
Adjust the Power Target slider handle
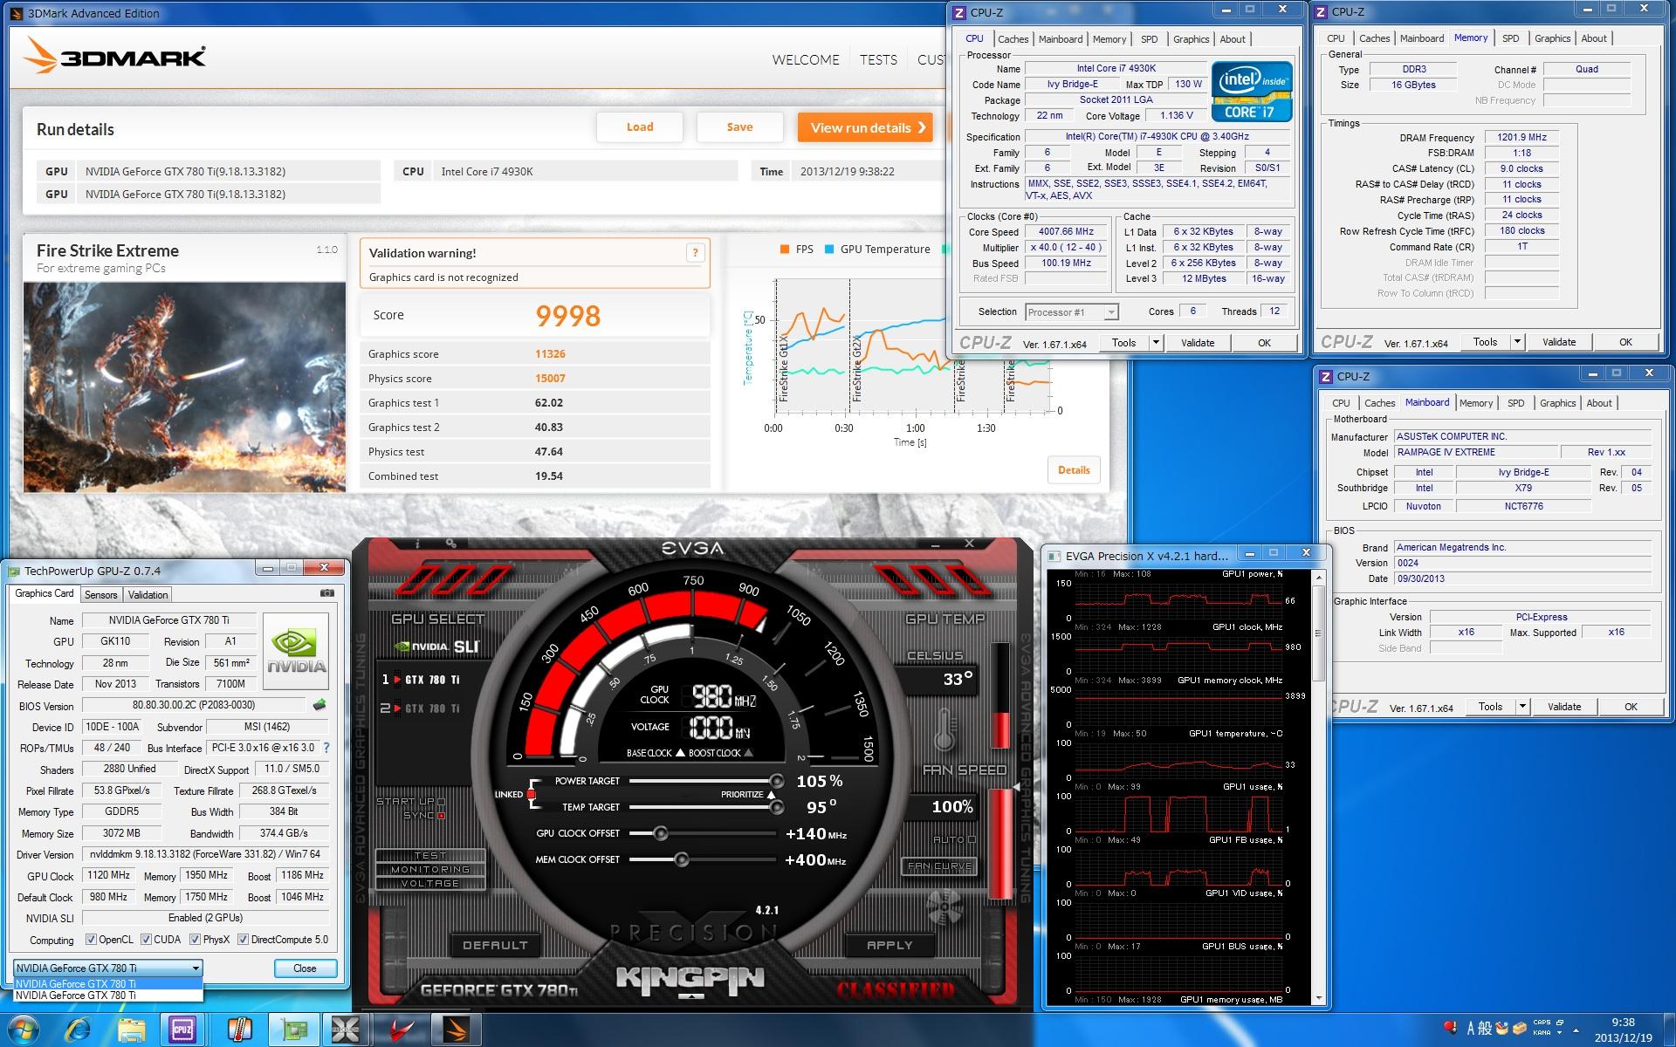[776, 781]
